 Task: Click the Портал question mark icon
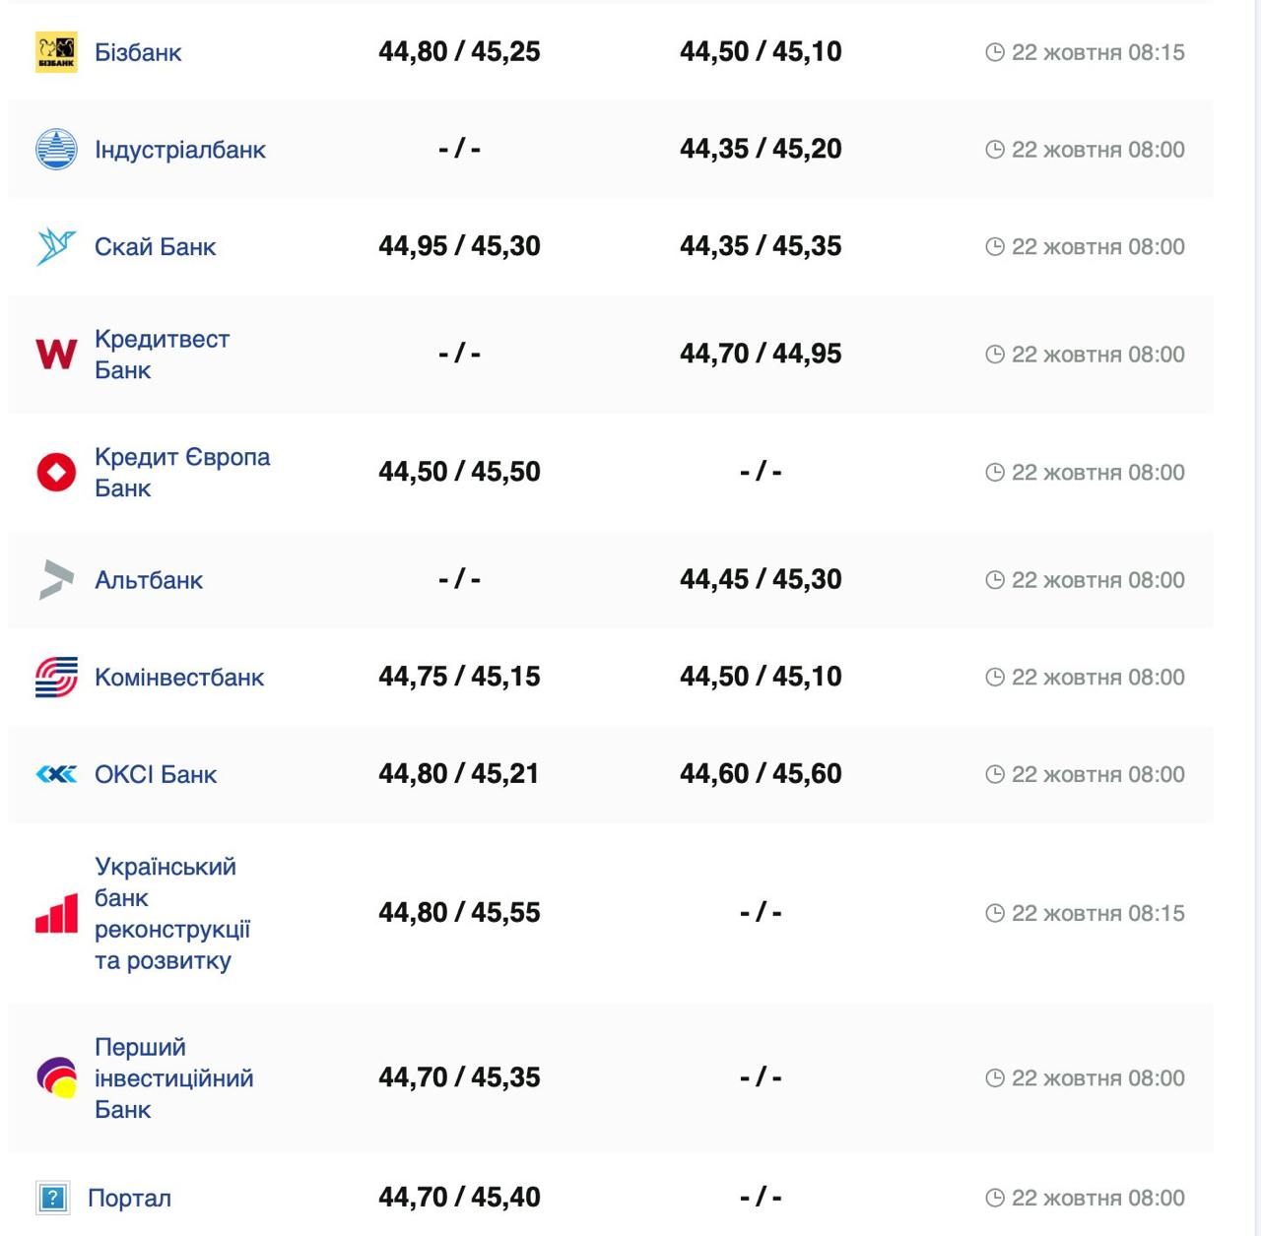point(53,1198)
